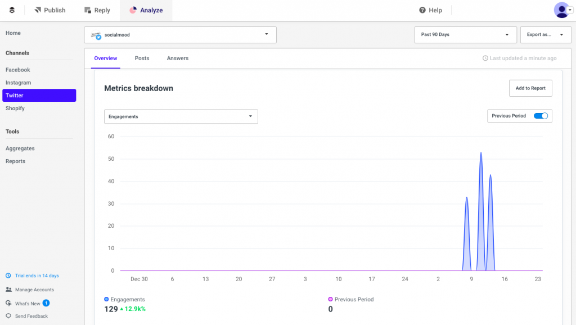Click the third chart peak near 43

(490, 175)
